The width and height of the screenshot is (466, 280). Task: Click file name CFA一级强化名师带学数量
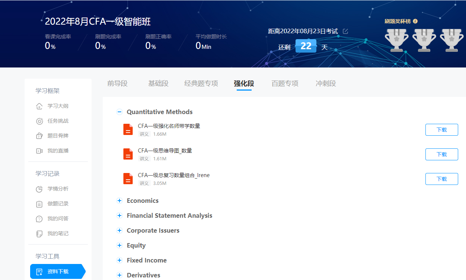pyautogui.click(x=169, y=126)
